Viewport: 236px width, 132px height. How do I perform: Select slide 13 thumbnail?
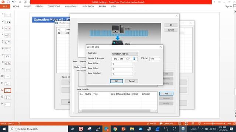(x=7, y=98)
